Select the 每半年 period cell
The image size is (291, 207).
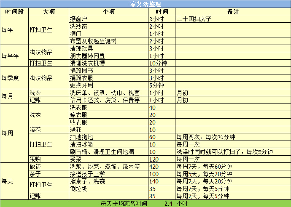click(x=14, y=56)
